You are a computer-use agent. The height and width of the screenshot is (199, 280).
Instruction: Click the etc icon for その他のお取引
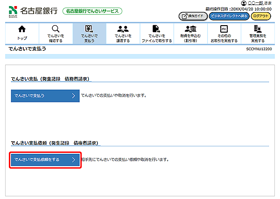click(x=224, y=29)
